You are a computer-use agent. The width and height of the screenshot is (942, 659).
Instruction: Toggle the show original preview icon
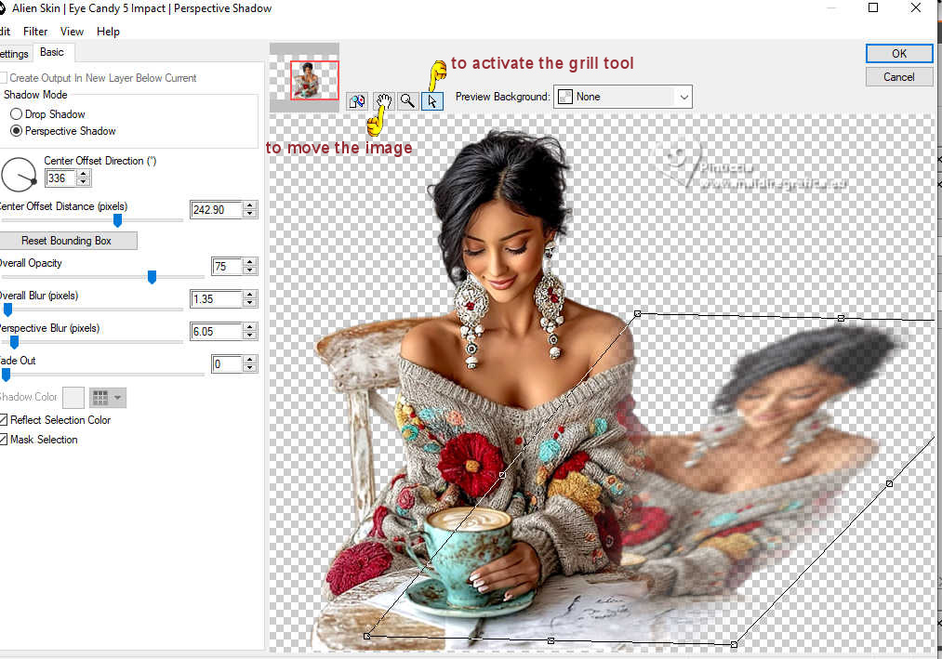(357, 101)
